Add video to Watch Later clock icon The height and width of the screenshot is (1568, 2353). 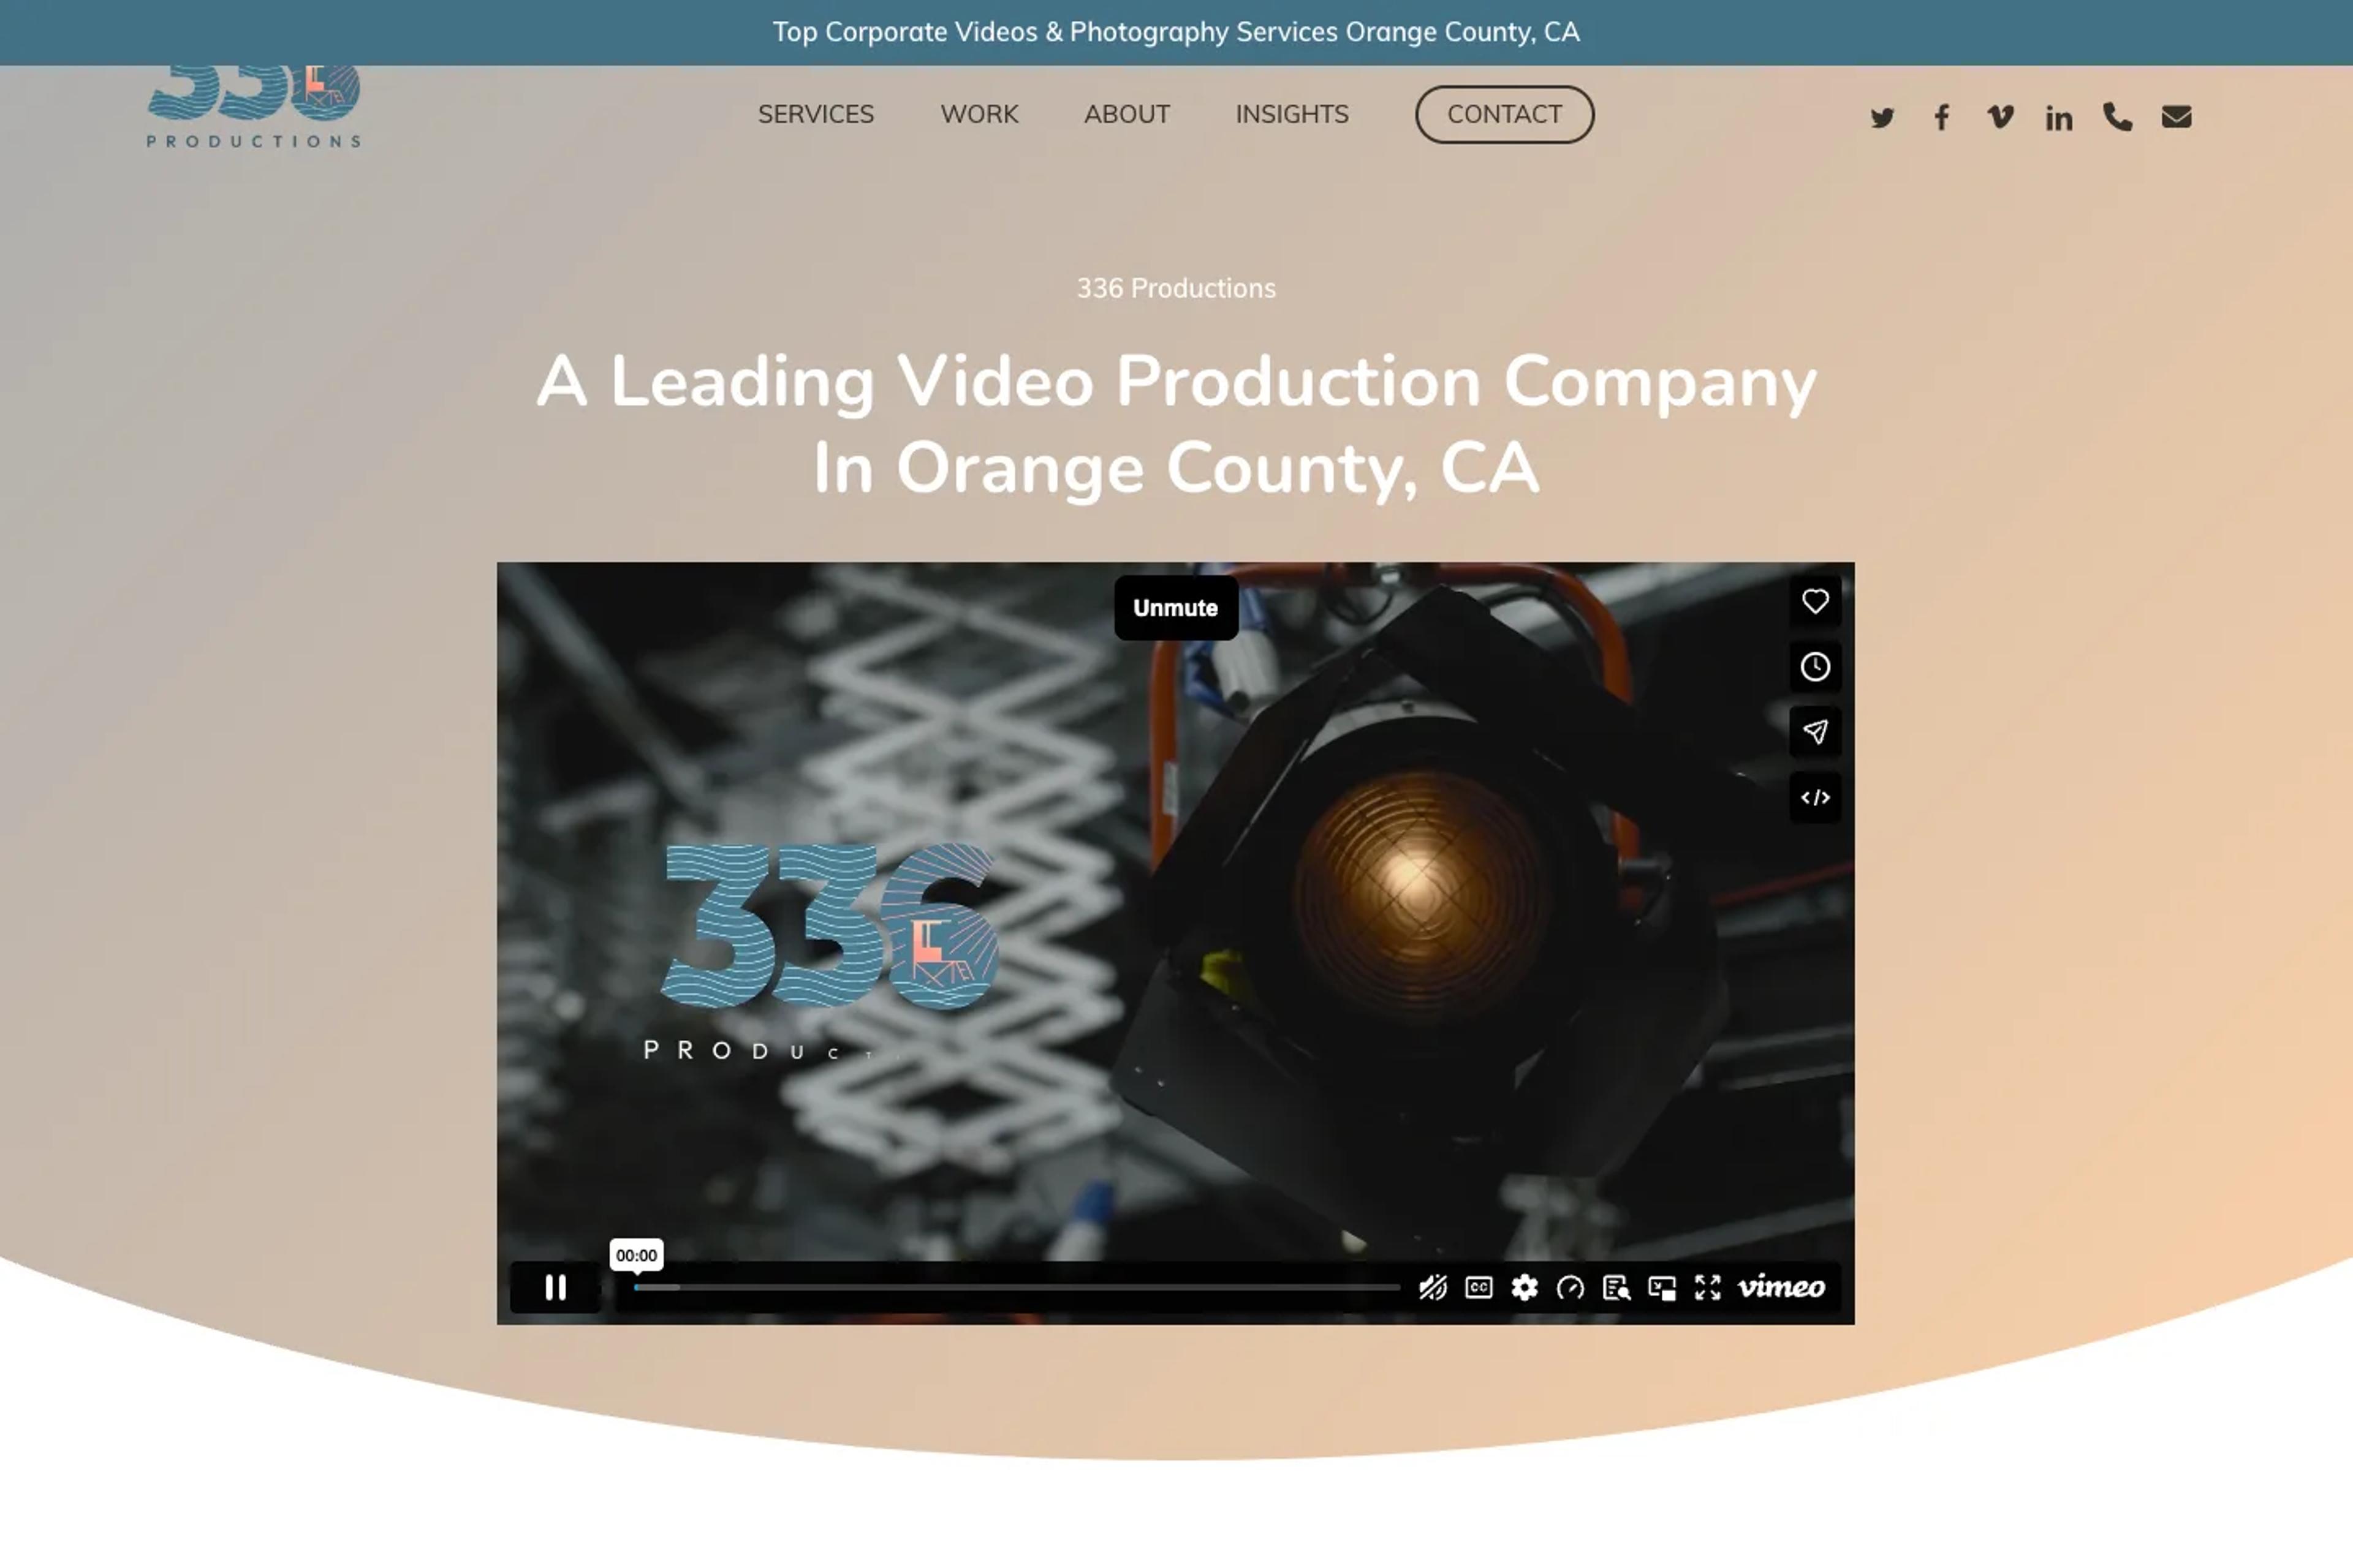click(1815, 667)
